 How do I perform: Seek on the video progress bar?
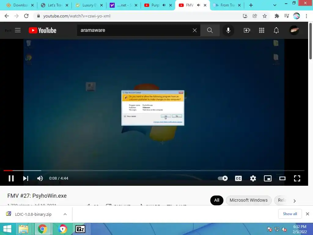(154, 170)
